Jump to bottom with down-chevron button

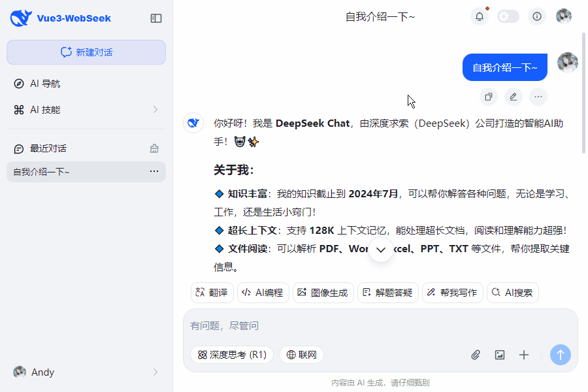point(381,250)
